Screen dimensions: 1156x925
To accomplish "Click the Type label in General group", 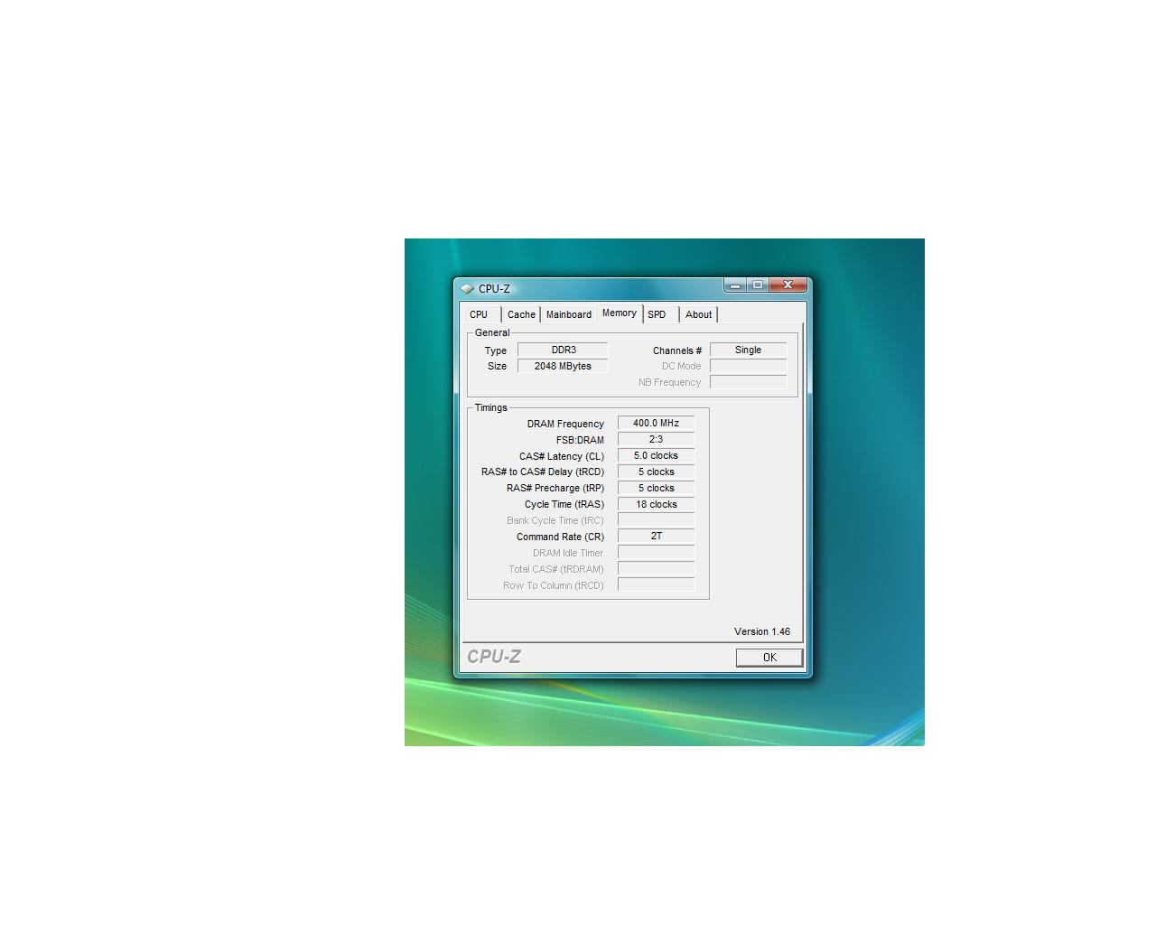I will pos(496,350).
